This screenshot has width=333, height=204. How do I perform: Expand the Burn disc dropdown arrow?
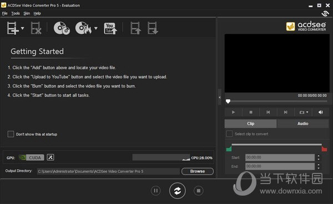[x=96, y=28]
